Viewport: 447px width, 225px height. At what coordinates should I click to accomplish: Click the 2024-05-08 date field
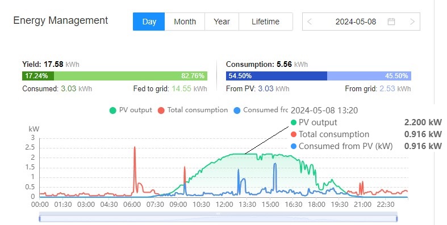356,22
